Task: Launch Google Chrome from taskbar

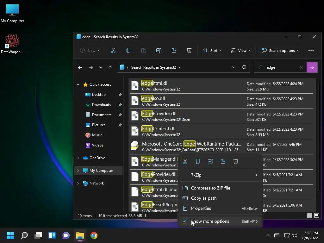Action: pos(94,235)
